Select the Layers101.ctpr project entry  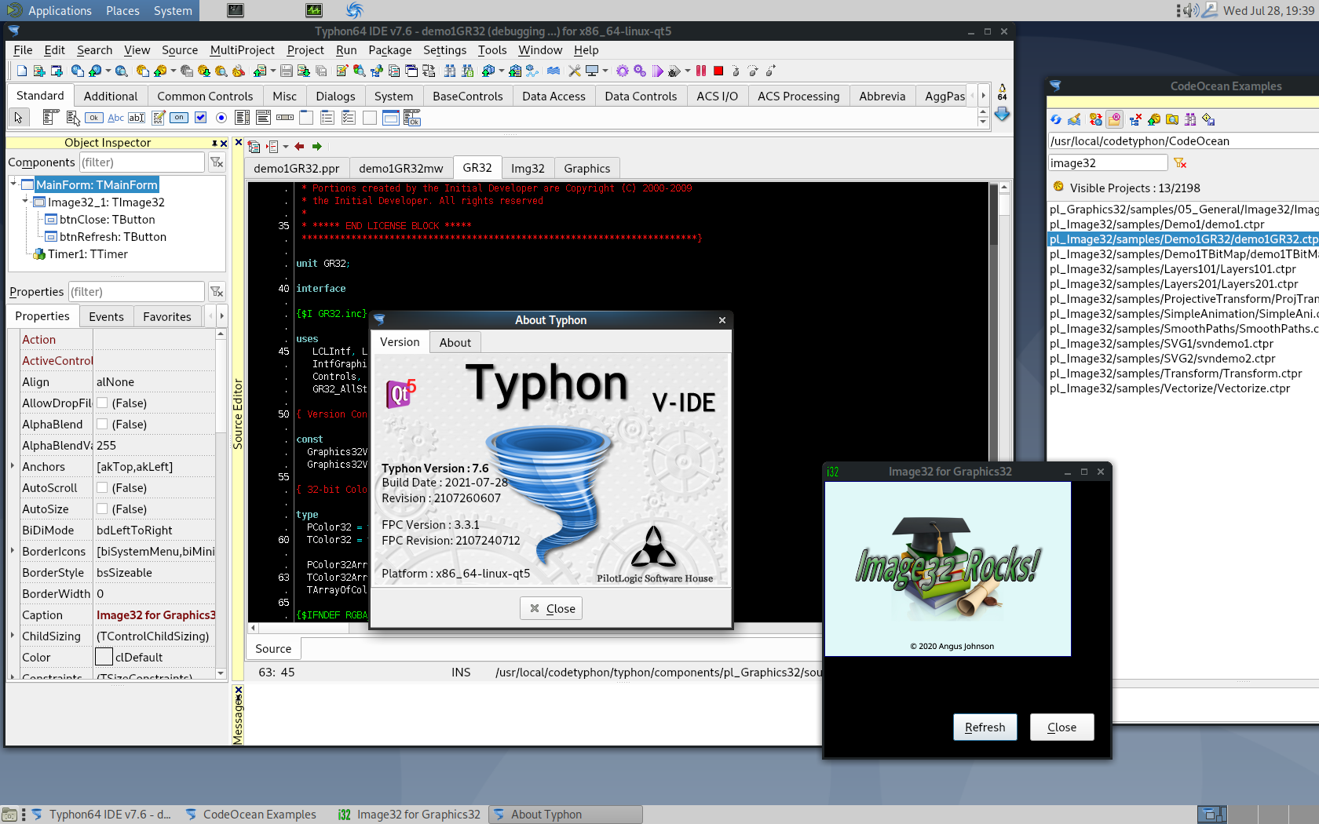1172,269
